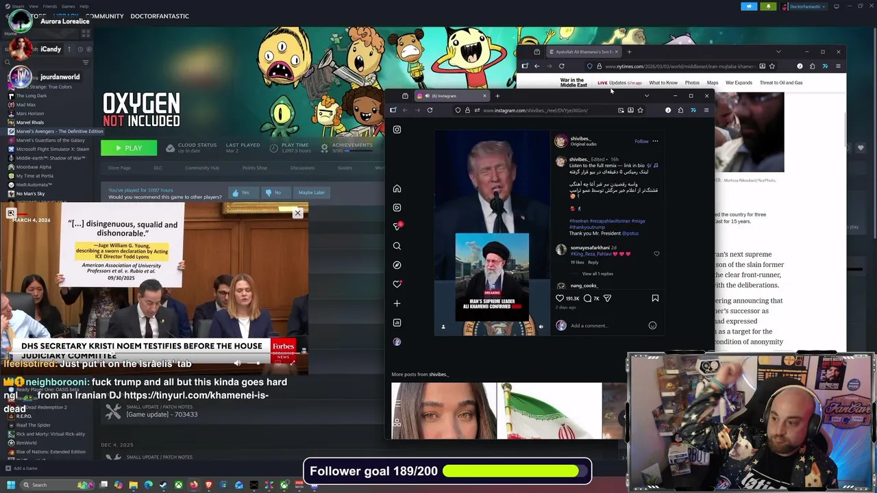Select the Ayatollah Ali Khamenei's Son tab
The image size is (877, 493).
[582, 52]
